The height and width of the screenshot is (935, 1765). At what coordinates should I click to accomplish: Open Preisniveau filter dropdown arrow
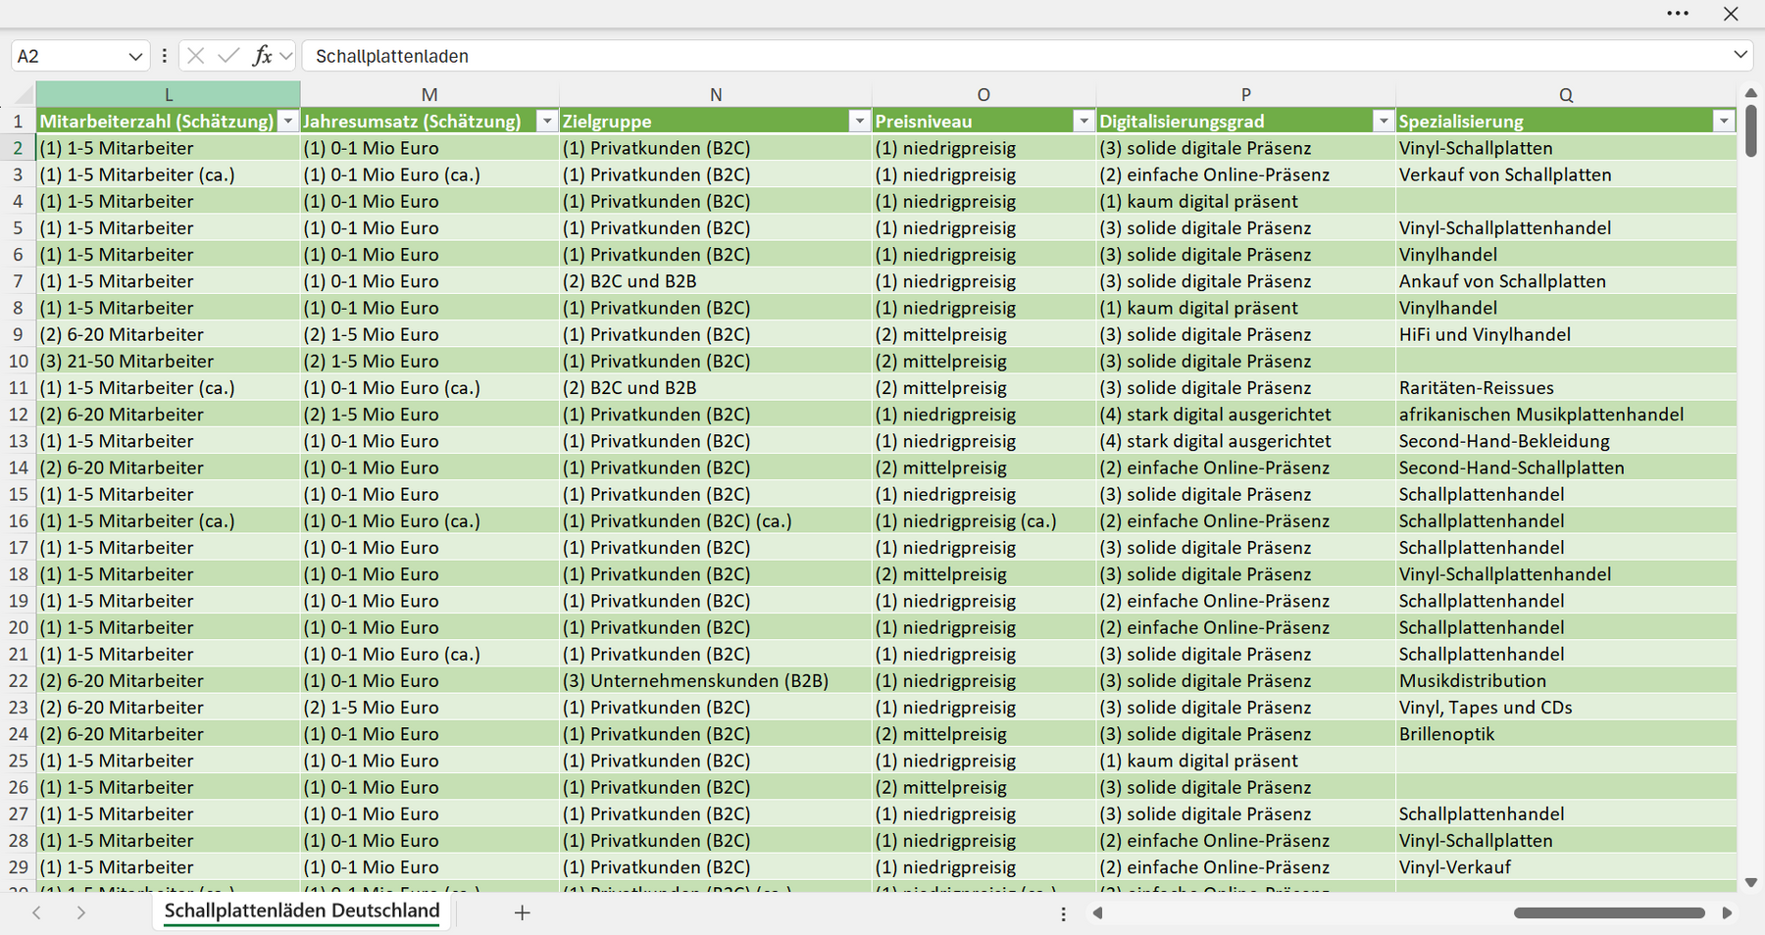(1084, 122)
